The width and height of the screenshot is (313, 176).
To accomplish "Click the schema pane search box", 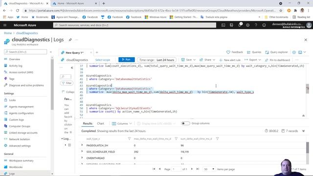I will tap(66, 76).
